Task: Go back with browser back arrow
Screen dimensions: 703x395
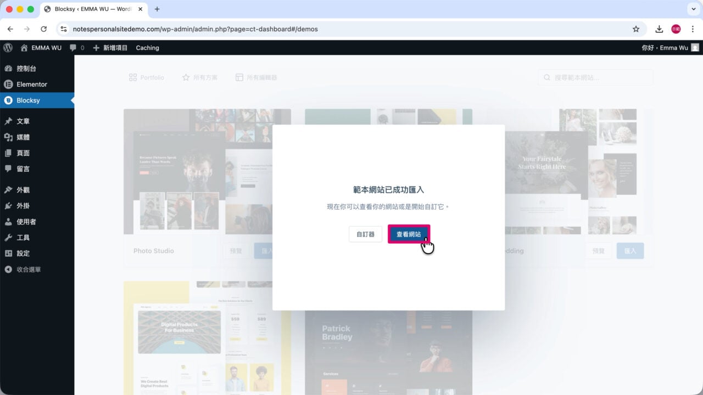Action: pyautogui.click(x=10, y=29)
